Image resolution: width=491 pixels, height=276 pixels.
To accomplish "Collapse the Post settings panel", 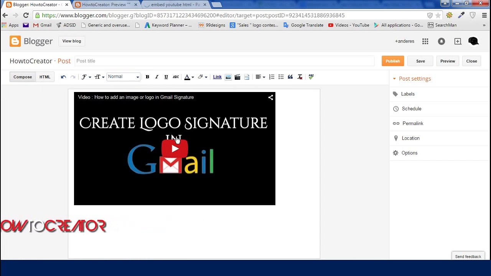I will coord(412,79).
